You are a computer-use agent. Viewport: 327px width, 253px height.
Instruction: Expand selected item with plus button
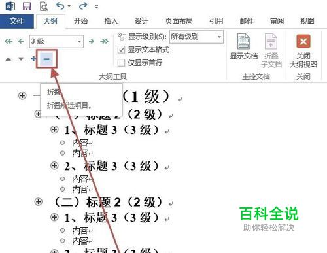point(33,59)
